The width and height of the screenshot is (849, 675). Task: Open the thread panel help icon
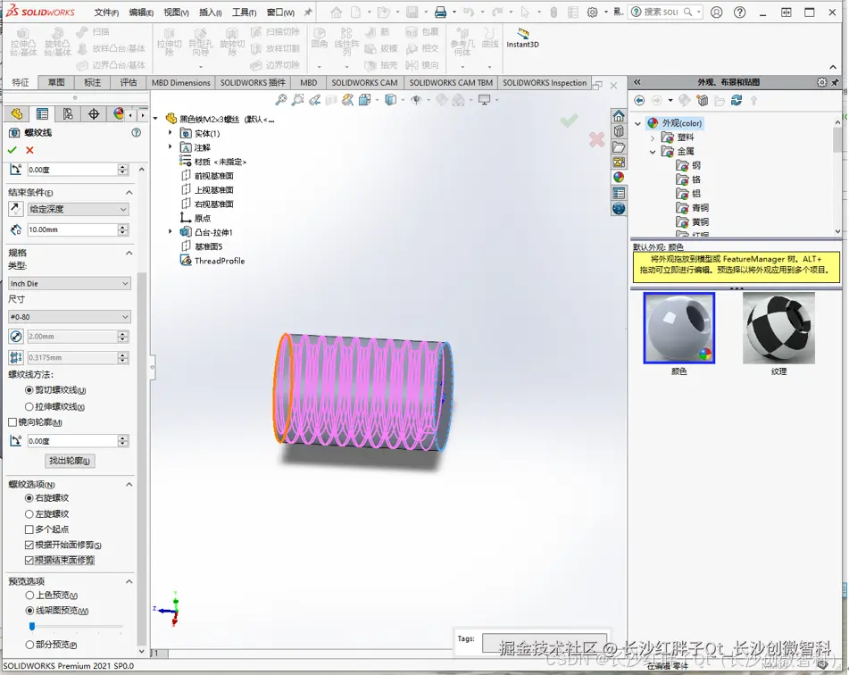pos(137,132)
